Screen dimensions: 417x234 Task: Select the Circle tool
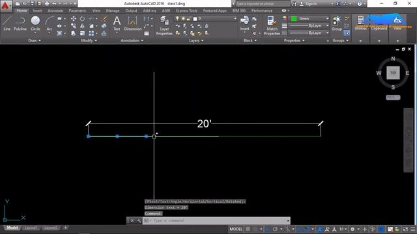(x=35, y=23)
